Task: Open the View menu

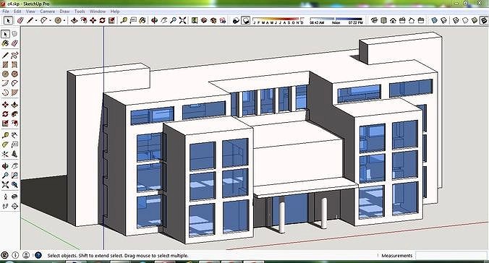Action: pos(30,12)
